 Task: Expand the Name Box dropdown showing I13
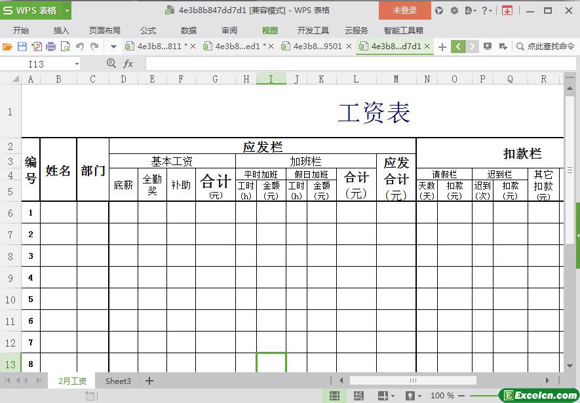[77, 64]
